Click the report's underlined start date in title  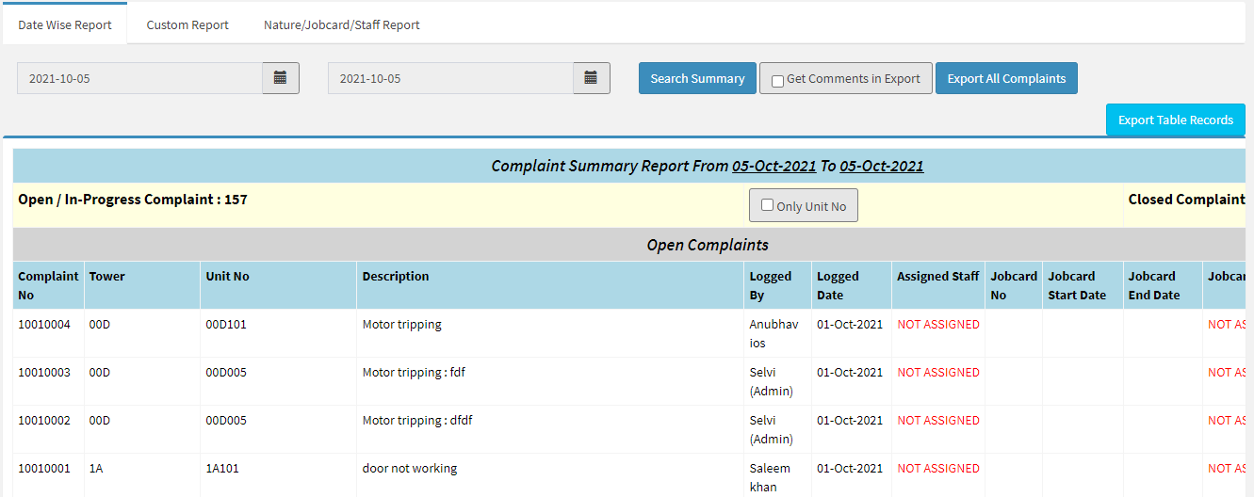pyautogui.click(x=774, y=166)
